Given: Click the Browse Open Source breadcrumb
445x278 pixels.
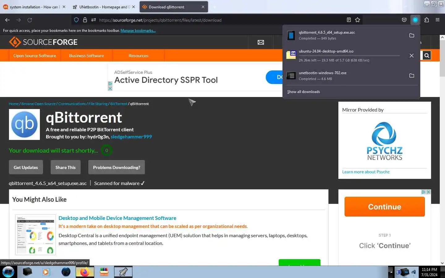Looking at the screenshot, I should click(x=39, y=104).
